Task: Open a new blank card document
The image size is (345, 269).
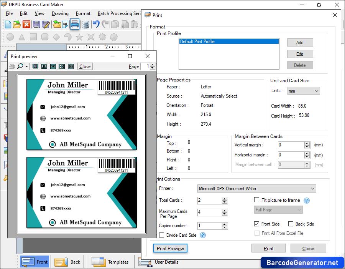Action: pyautogui.click(x=7, y=24)
